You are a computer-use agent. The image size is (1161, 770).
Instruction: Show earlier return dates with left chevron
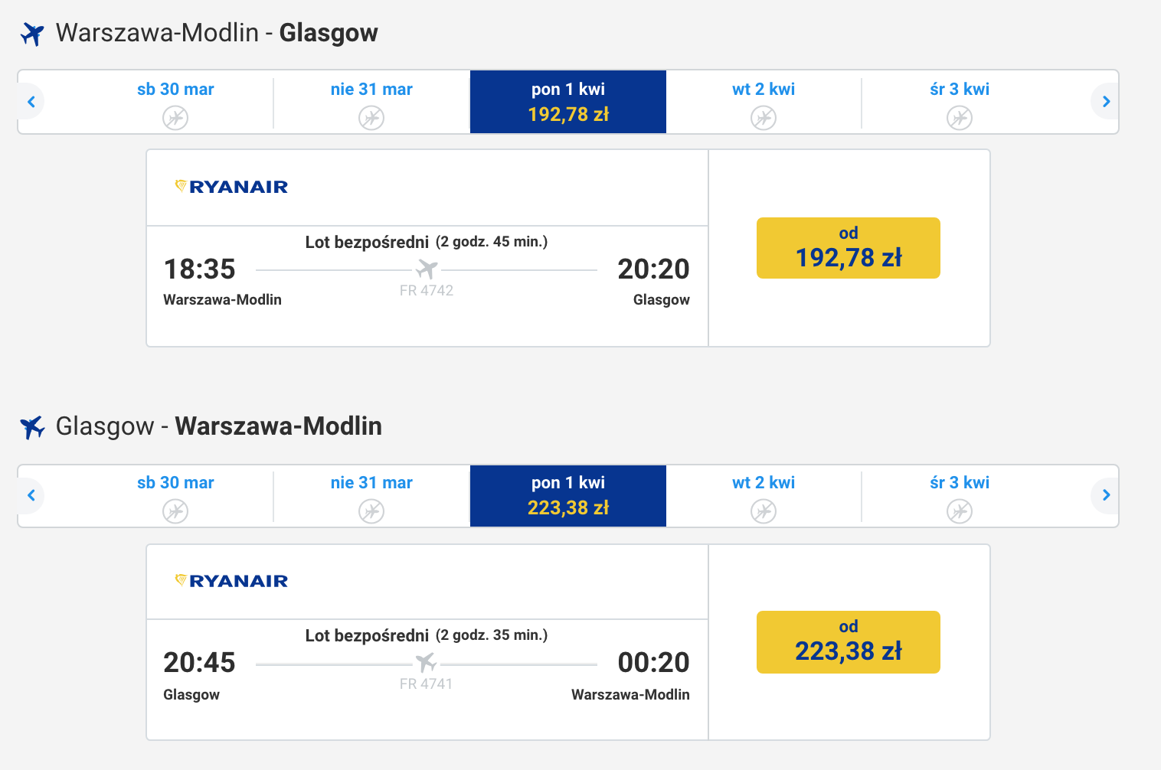(31, 495)
